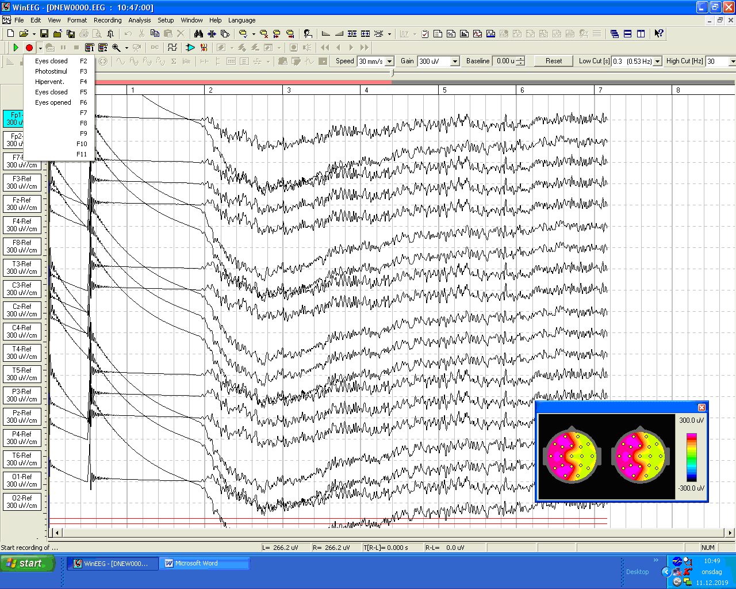The height and width of the screenshot is (589, 736).
Task: Click the magnifier zoom tool icon
Action: [x=116, y=48]
